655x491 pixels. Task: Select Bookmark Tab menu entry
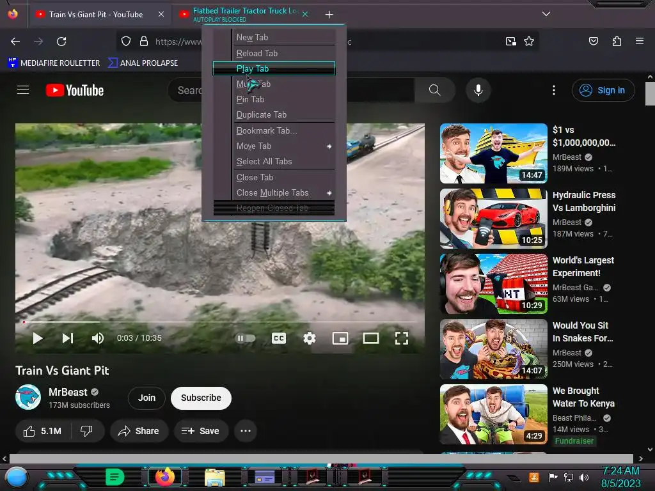click(274, 130)
